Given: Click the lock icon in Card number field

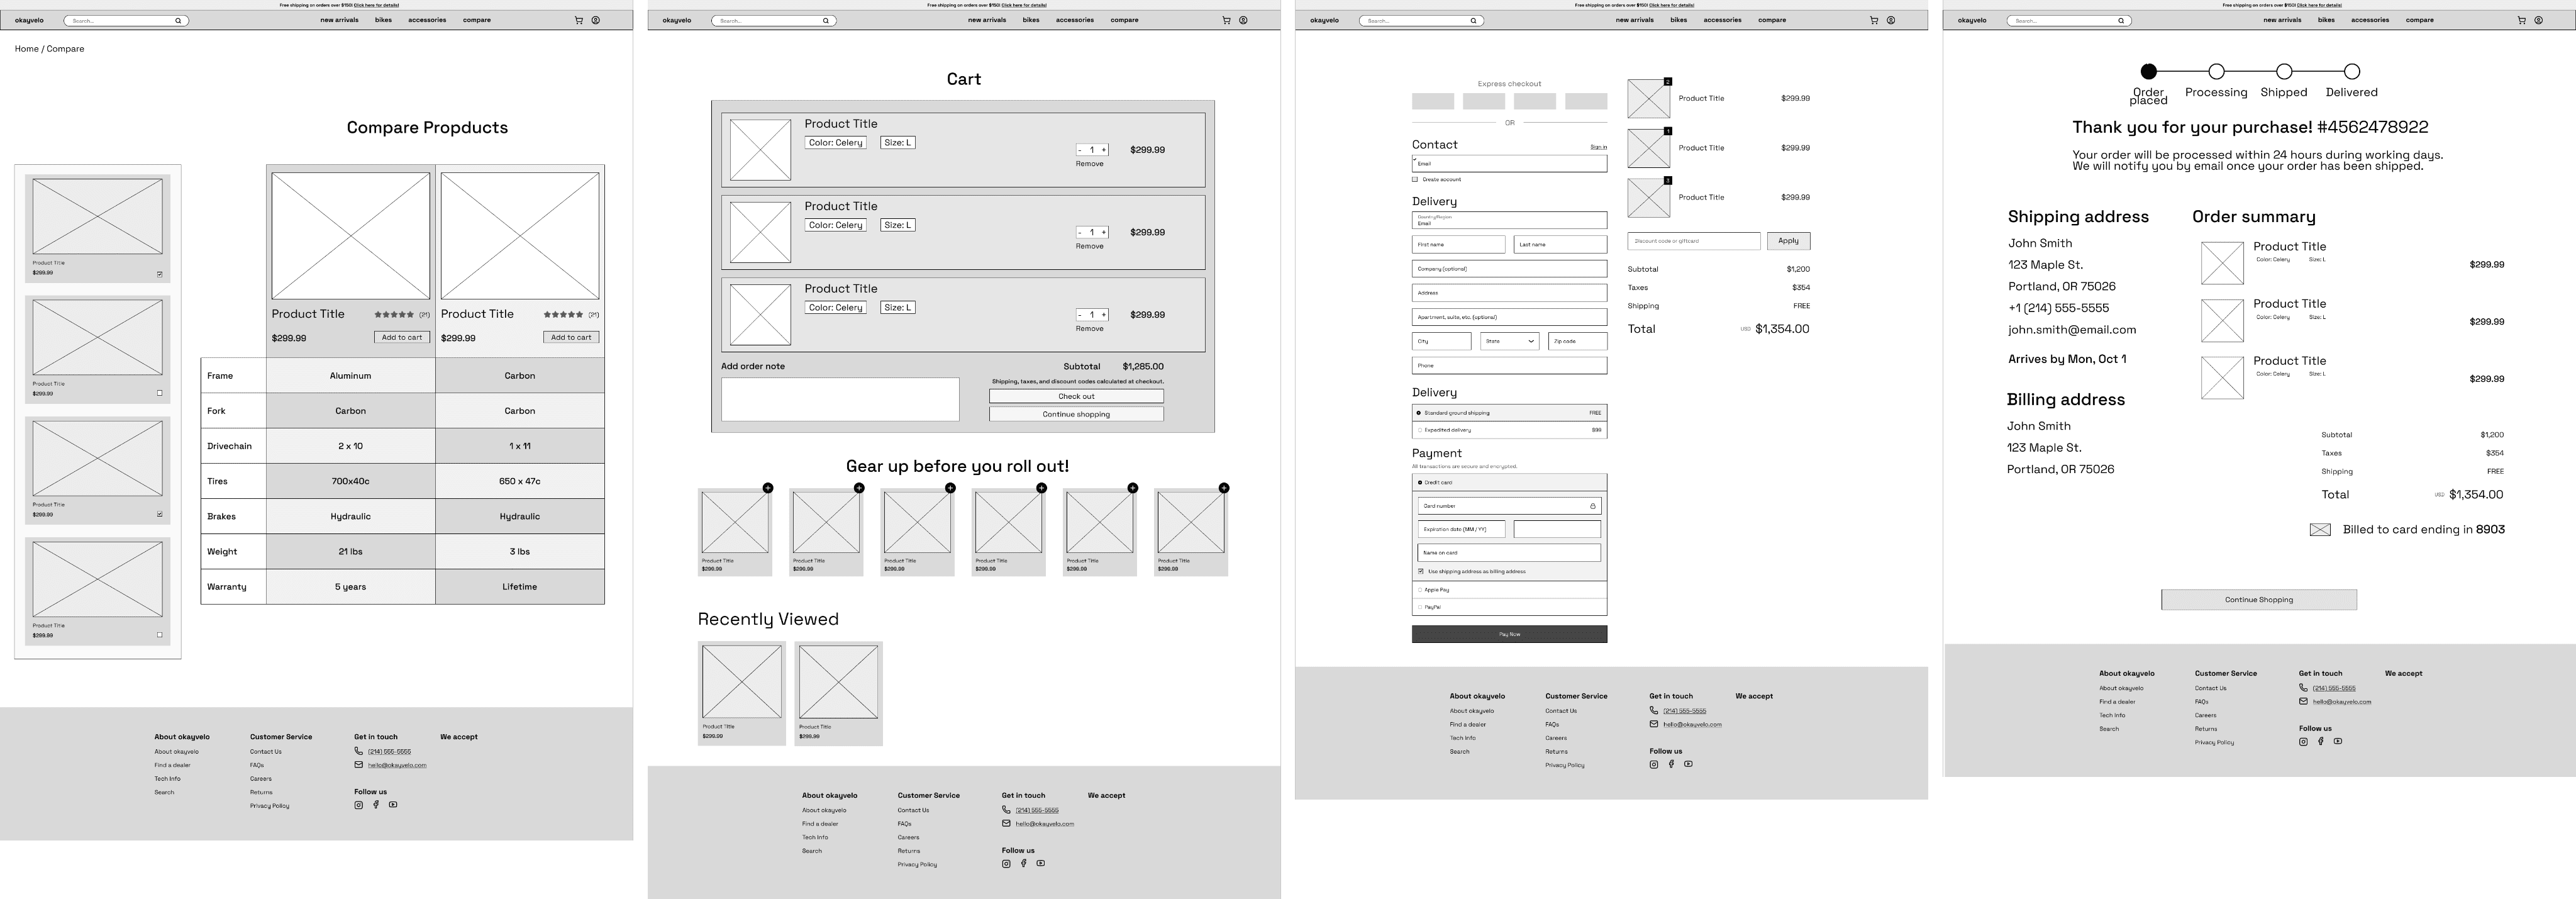Looking at the screenshot, I should (1593, 506).
